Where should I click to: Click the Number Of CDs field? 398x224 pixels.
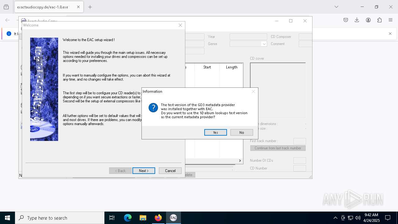tap(300, 161)
